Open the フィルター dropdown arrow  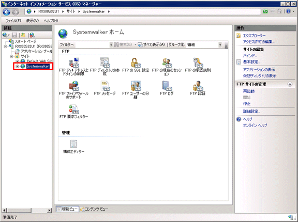pos(111,45)
